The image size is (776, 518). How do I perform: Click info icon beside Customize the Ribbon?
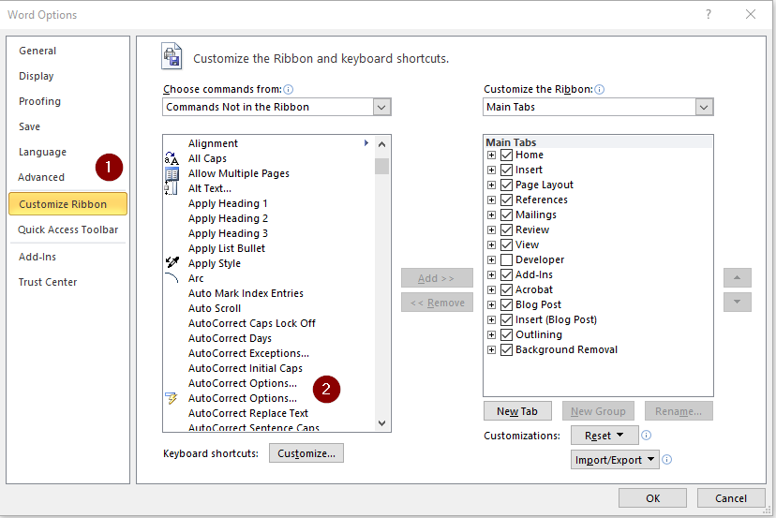[599, 90]
